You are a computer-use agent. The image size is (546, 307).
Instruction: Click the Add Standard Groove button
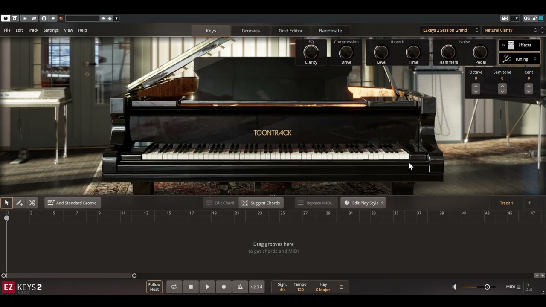click(x=72, y=203)
